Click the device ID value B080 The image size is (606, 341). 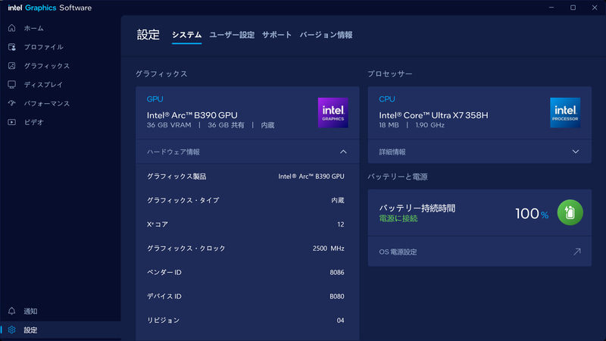coord(337,296)
